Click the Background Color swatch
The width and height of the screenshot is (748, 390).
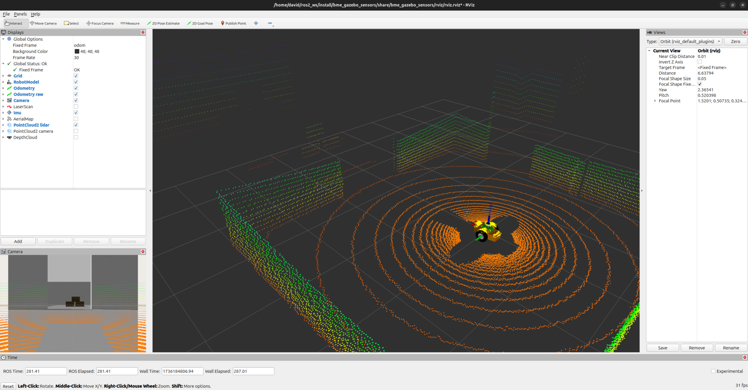[x=77, y=51]
